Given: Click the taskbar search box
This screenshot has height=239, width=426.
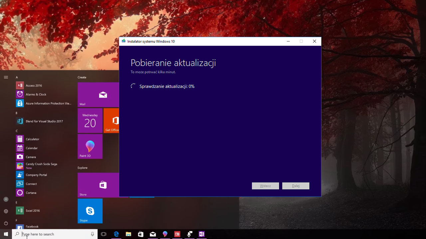Looking at the screenshot, I should click(55, 234).
